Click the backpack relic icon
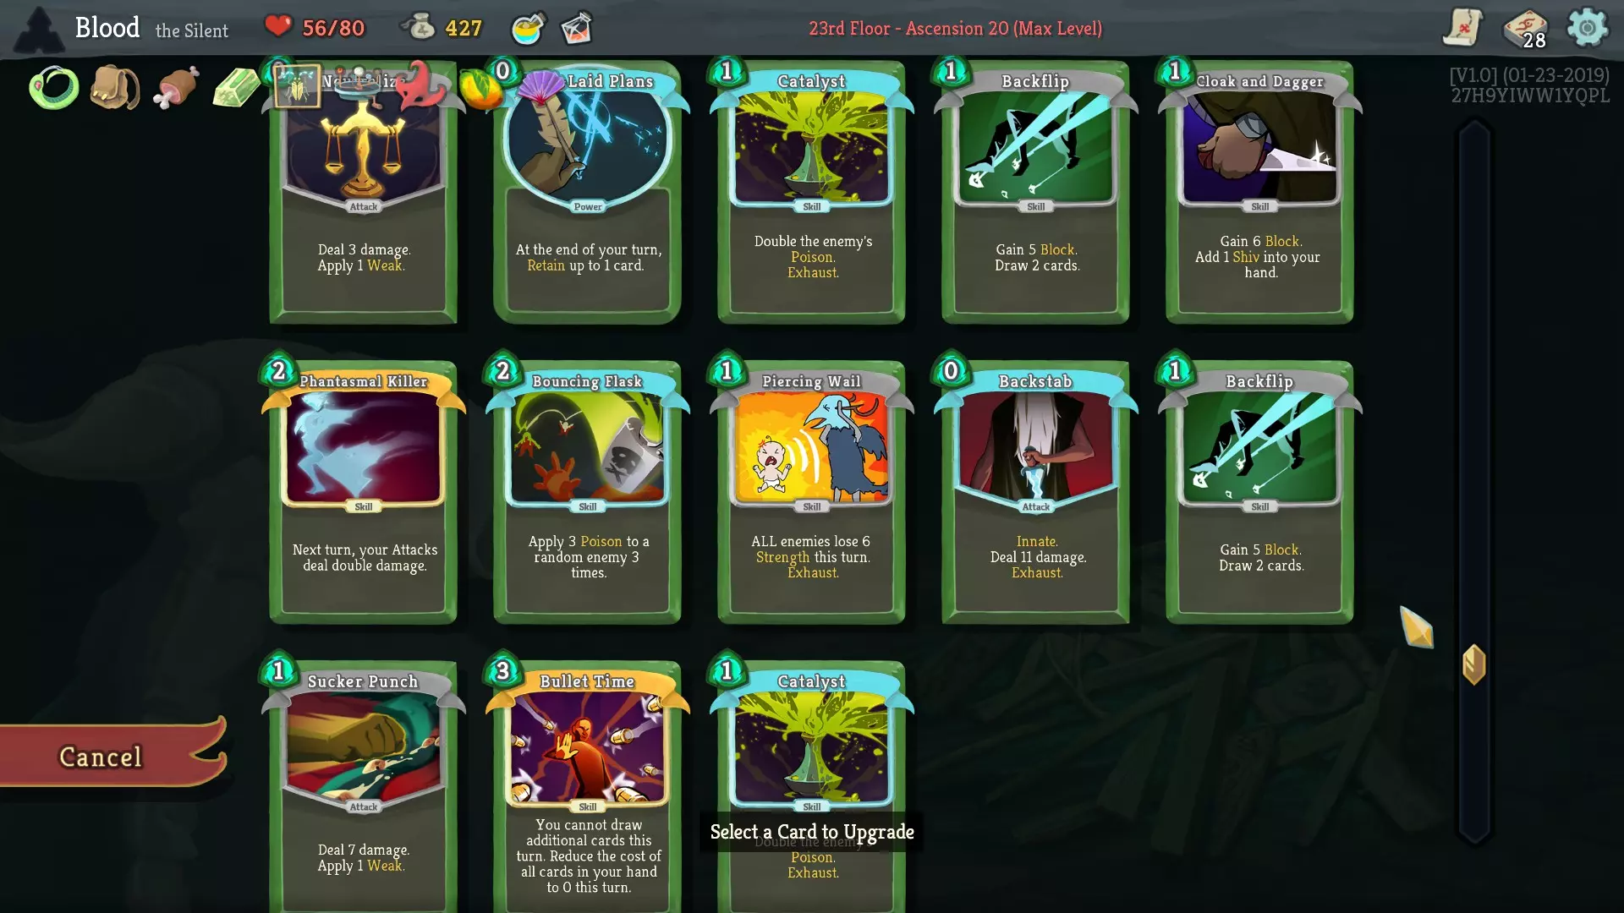1624x913 pixels. pos(115,87)
